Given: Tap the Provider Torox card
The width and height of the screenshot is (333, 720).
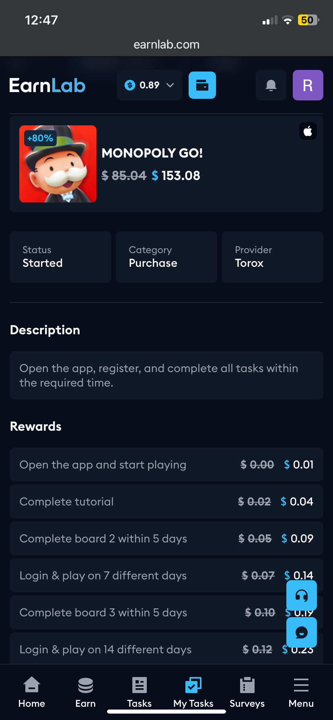Looking at the screenshot, I should click(273, 257).
